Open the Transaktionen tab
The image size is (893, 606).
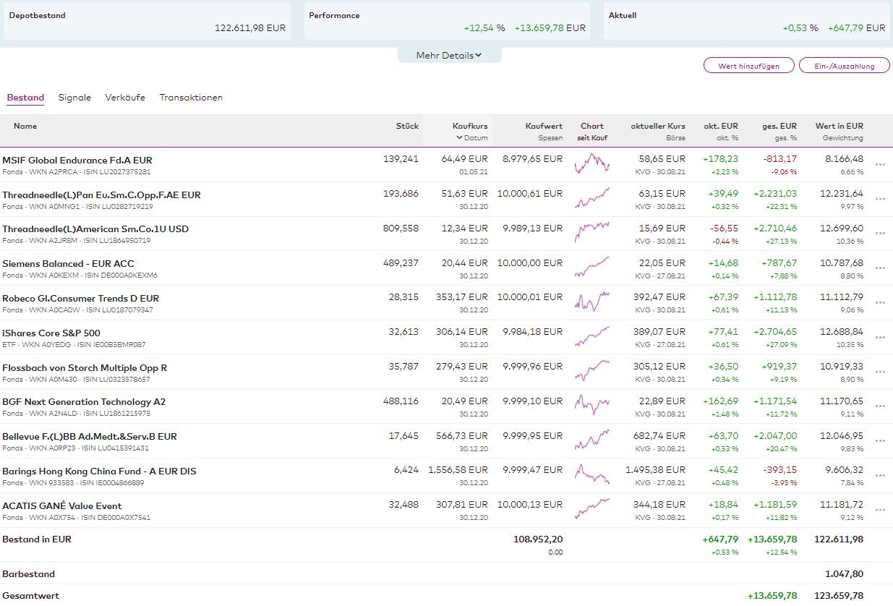pos(191,98)
